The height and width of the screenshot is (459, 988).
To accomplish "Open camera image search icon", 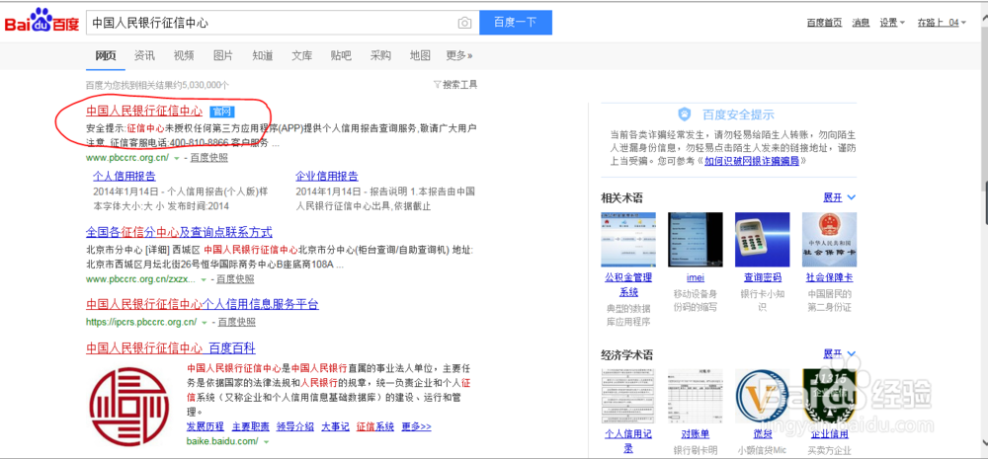I will [464, 23].
